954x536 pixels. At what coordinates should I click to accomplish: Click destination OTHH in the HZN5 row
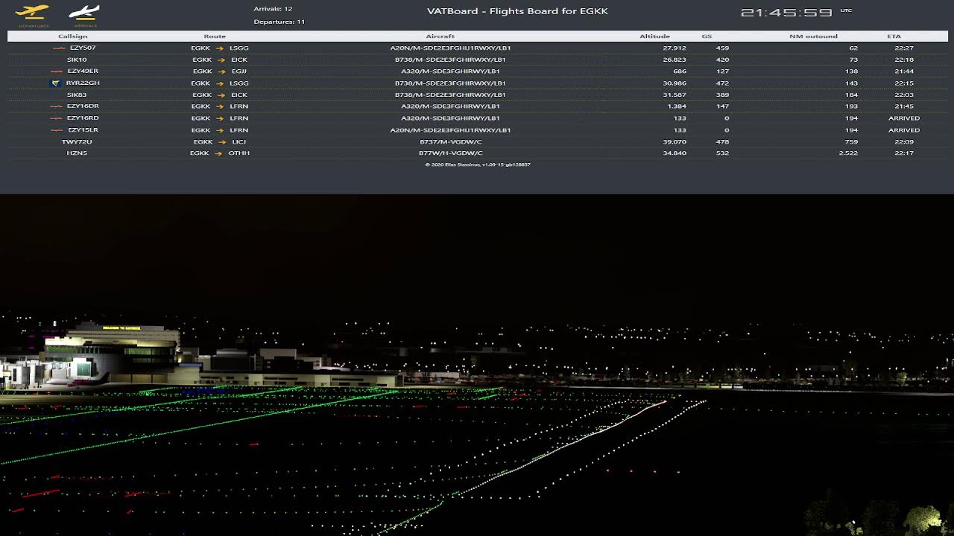(239, 153)
